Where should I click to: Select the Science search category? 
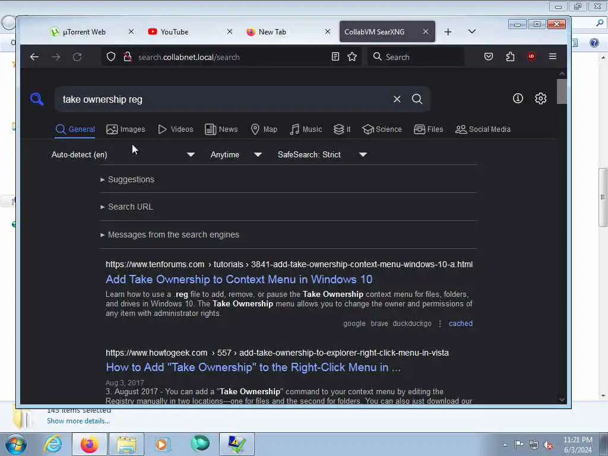coord(382,129)
